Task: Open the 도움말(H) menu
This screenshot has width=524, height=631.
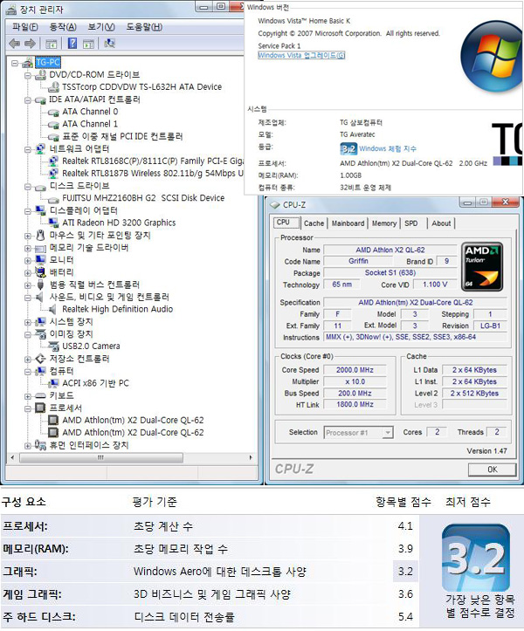Action: (144, 27)
